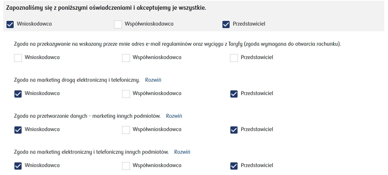This screenshot has height=175, width=388.
Task: Expand Rozwiń for przetwarzanie danych consent
Action: coord(174,116)
